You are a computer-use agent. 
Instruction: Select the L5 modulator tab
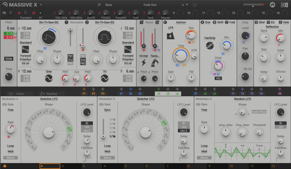pos(168,94)
